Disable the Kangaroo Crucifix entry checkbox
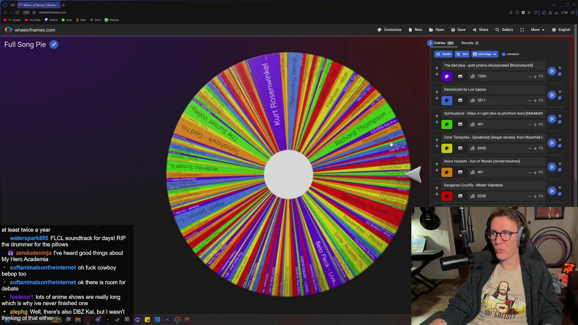Image resolution: width=578 pixels, height=325 pixels. point(559,194)
